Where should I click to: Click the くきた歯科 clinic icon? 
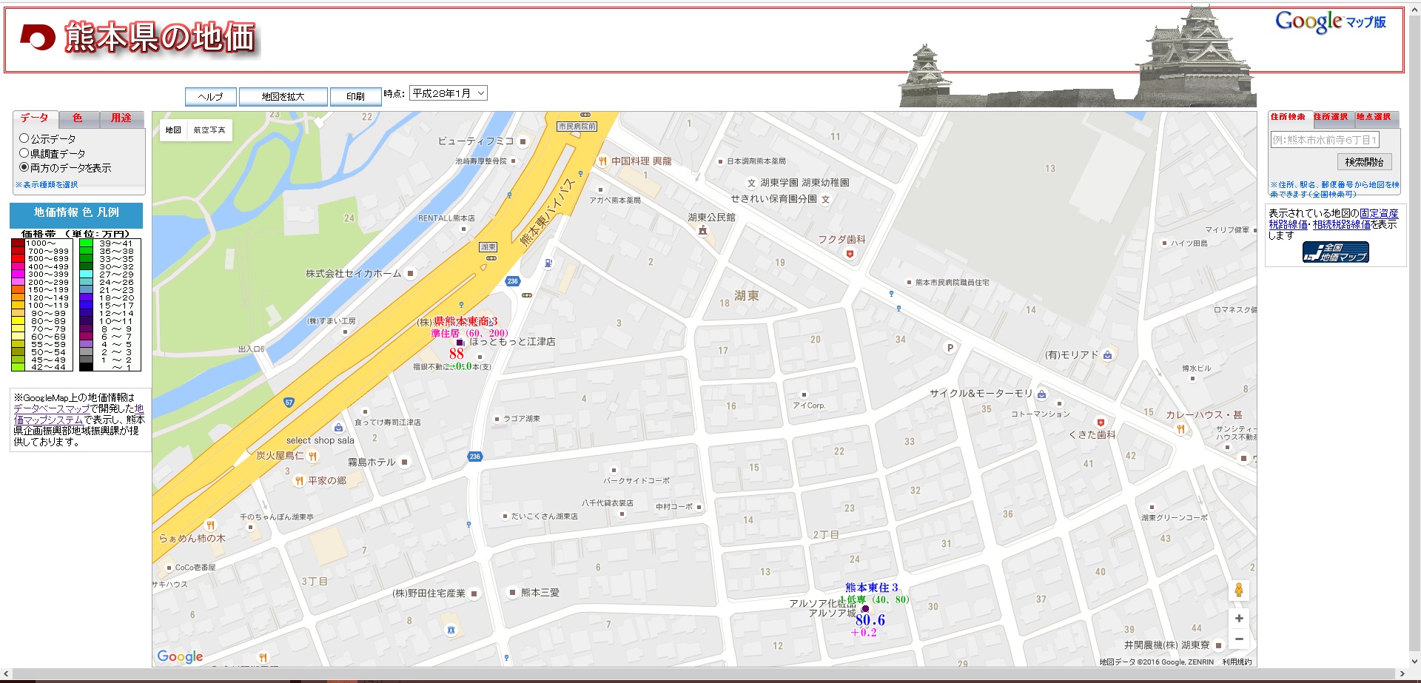[x=1101, y=423]
